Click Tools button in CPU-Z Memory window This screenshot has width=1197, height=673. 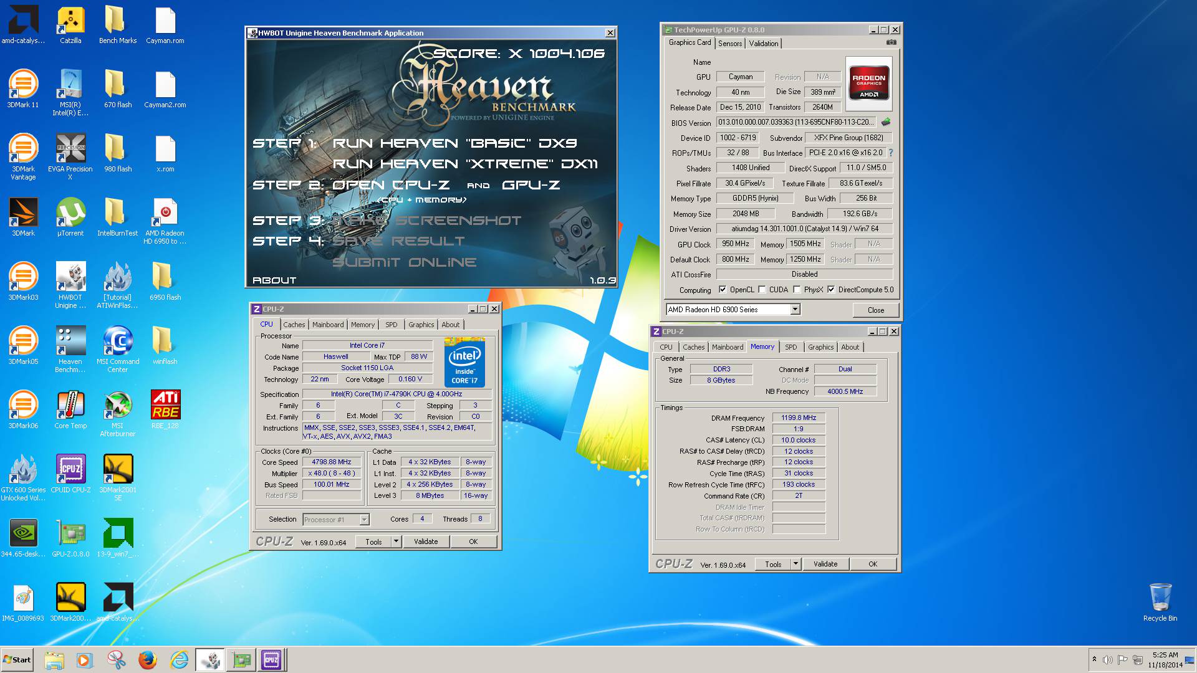(773, 564)
